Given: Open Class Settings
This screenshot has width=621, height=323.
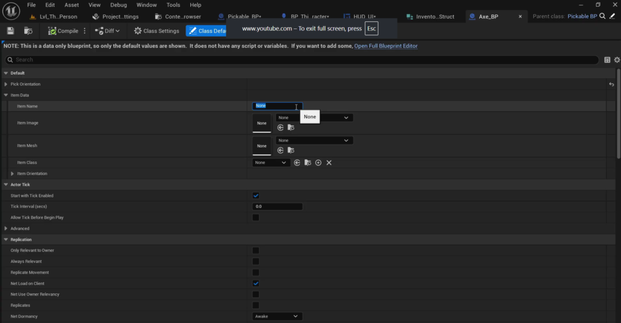Looking at the screenshot, I should [x=156, y=31].
